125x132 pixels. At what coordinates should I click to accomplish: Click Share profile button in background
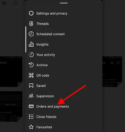(10, 104)
